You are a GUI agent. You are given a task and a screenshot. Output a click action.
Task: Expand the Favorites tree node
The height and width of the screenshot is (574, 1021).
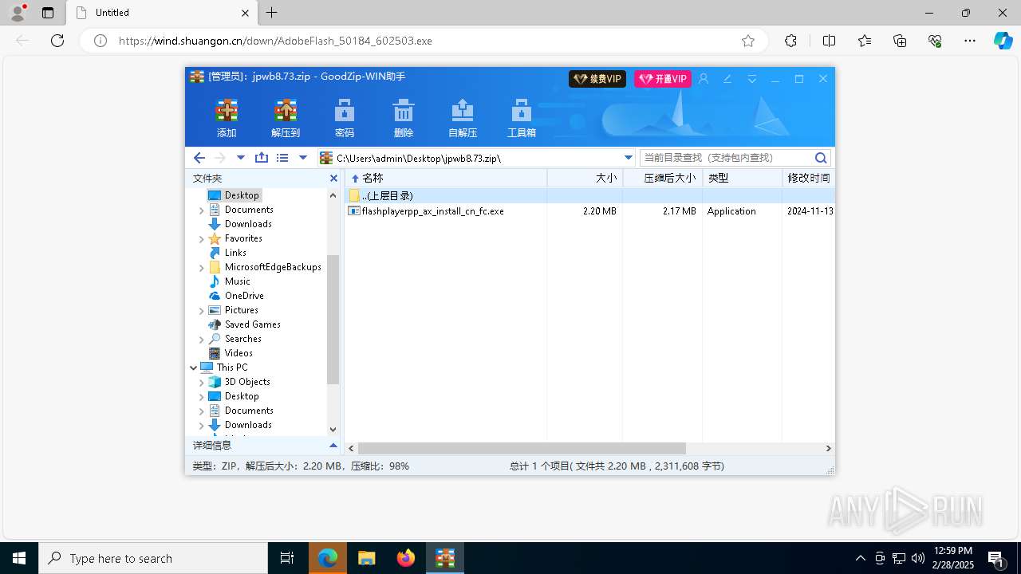point(201,238)
